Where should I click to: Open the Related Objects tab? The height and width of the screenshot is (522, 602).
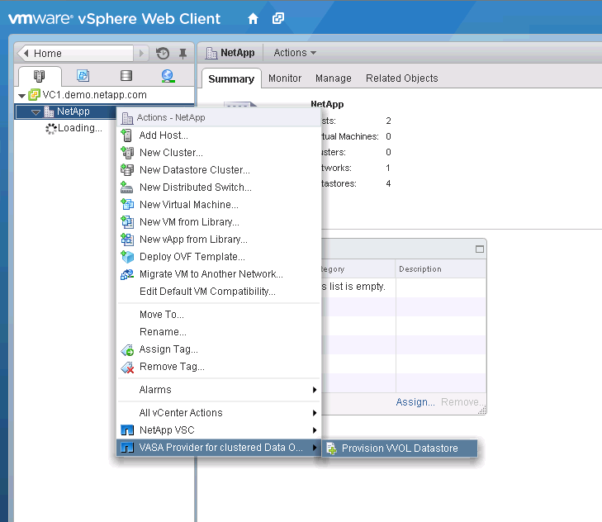(x=401, y=78)
